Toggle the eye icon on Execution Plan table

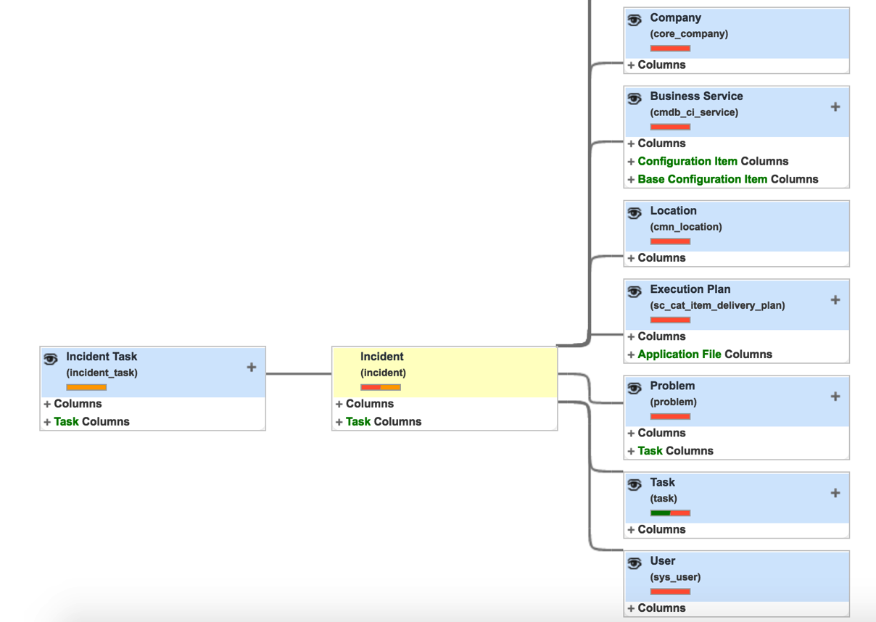635,291
